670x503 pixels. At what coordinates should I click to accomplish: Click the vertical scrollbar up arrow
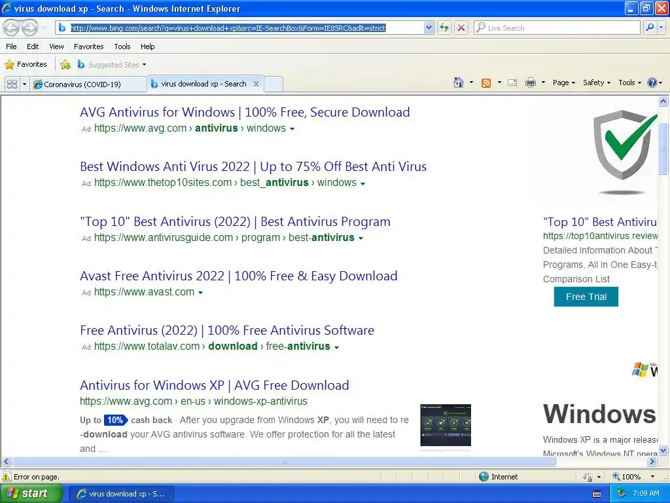point(663,101)
